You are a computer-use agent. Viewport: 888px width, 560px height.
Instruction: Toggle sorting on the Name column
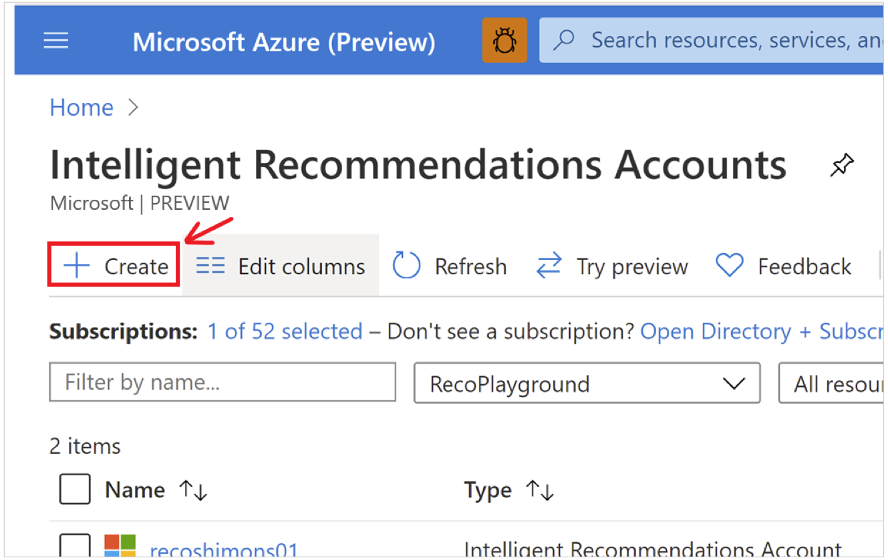(x=193, y=490)
